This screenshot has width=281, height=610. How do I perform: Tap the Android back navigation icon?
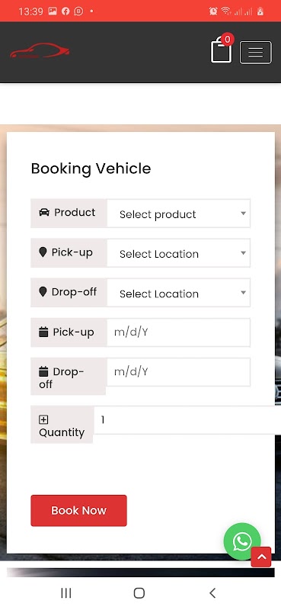point(212,593)
